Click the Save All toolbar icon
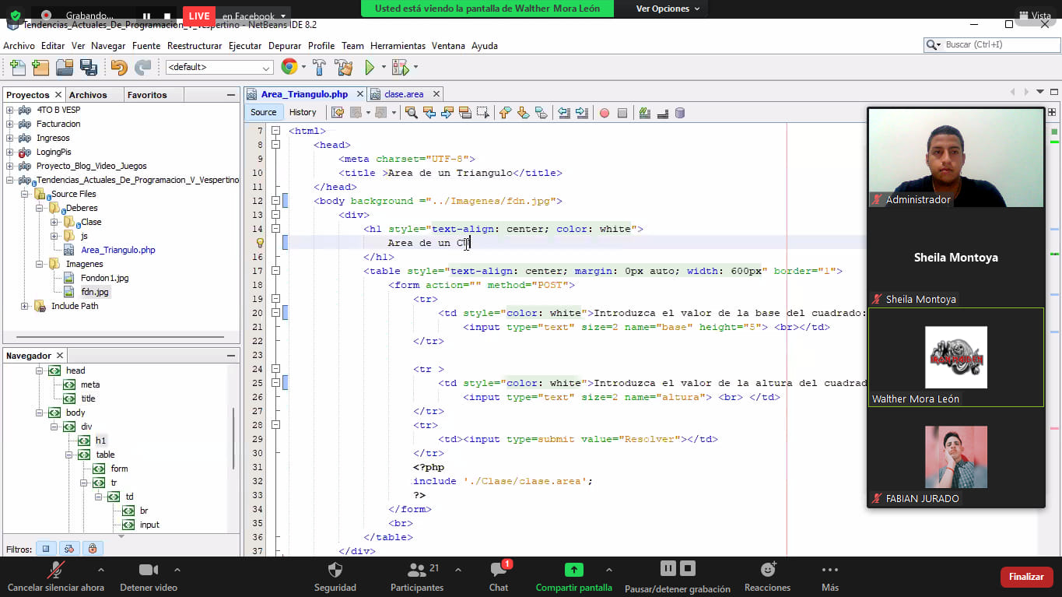The height and width of the screenshot is (597, 1062). pos(89,68)
